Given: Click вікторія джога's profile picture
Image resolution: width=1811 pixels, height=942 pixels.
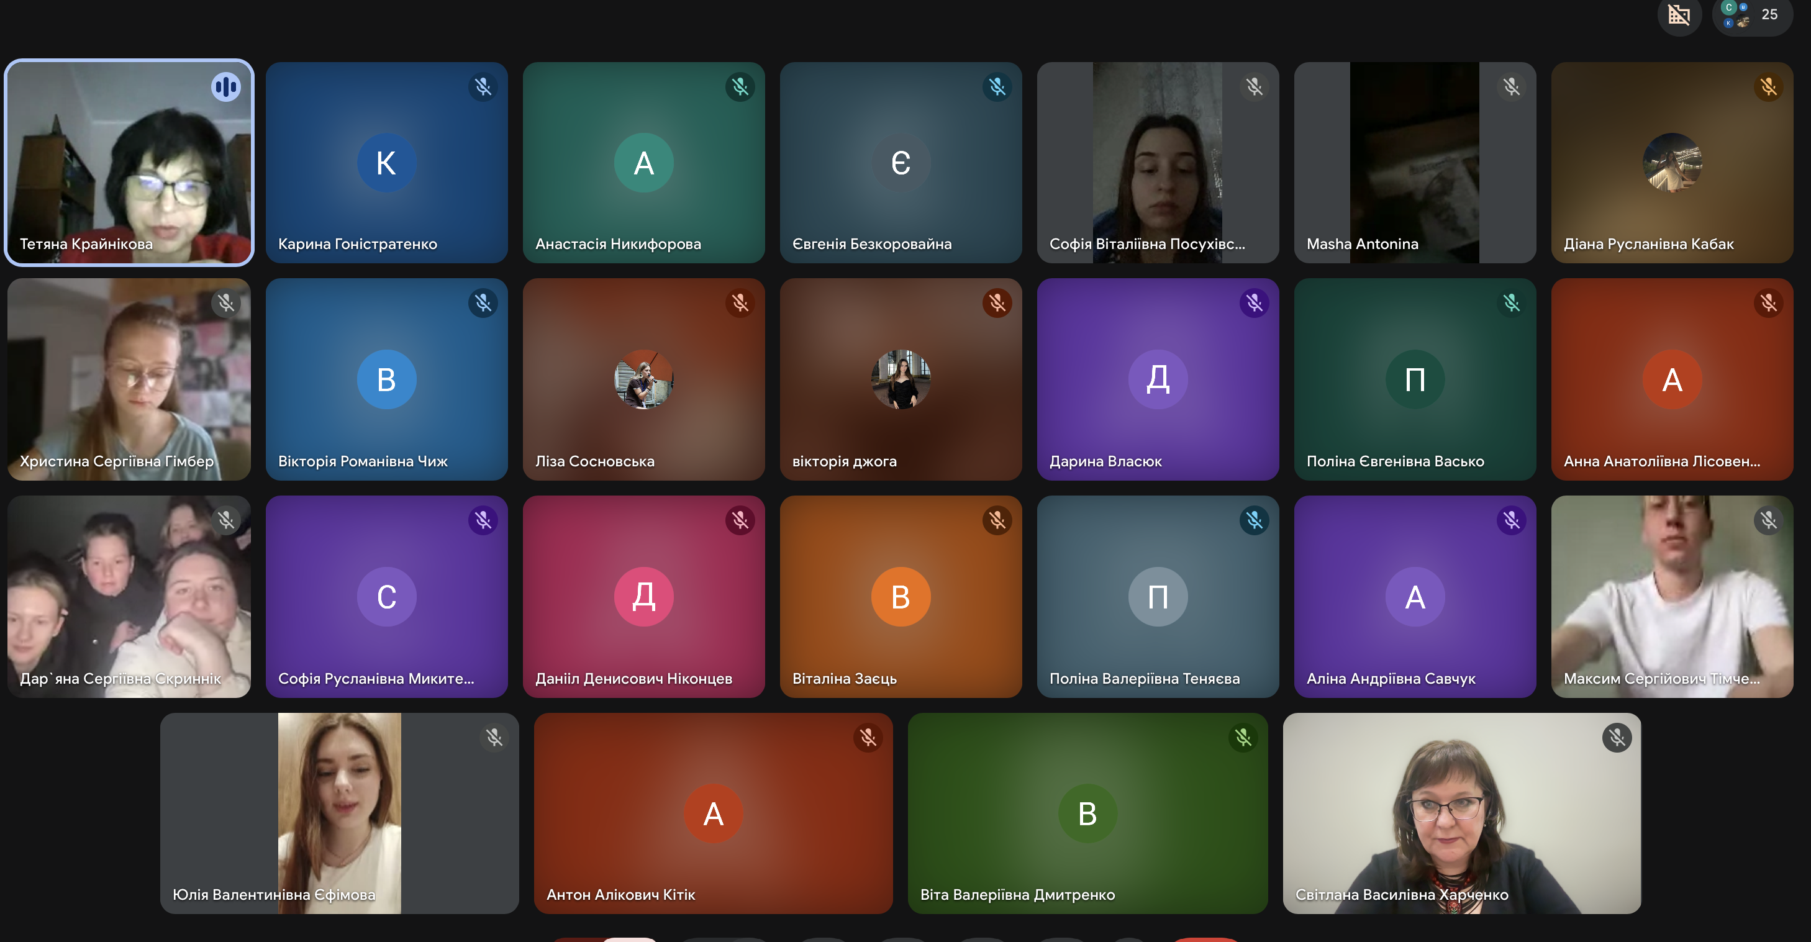Looking at the screenshot, I should click(901, 379).
